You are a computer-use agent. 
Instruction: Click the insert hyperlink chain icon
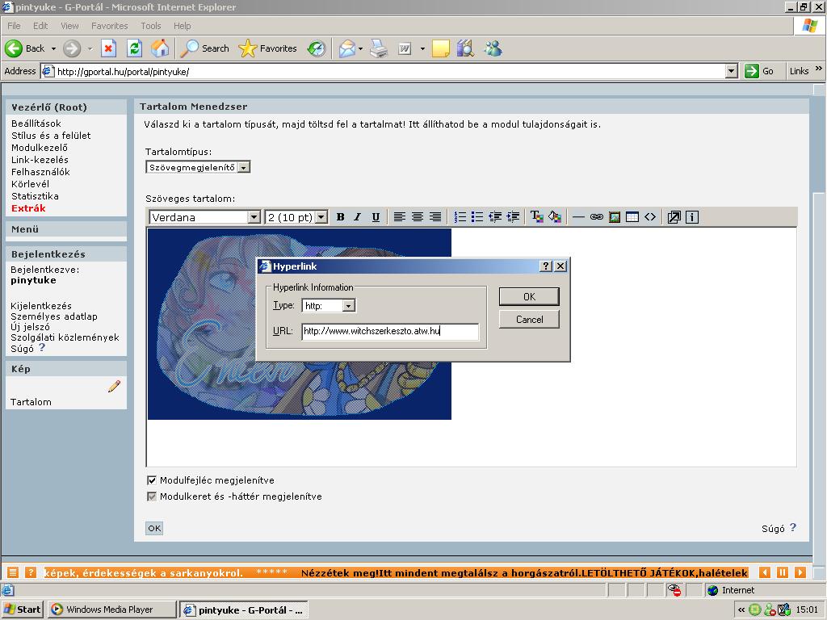(597, 217)
